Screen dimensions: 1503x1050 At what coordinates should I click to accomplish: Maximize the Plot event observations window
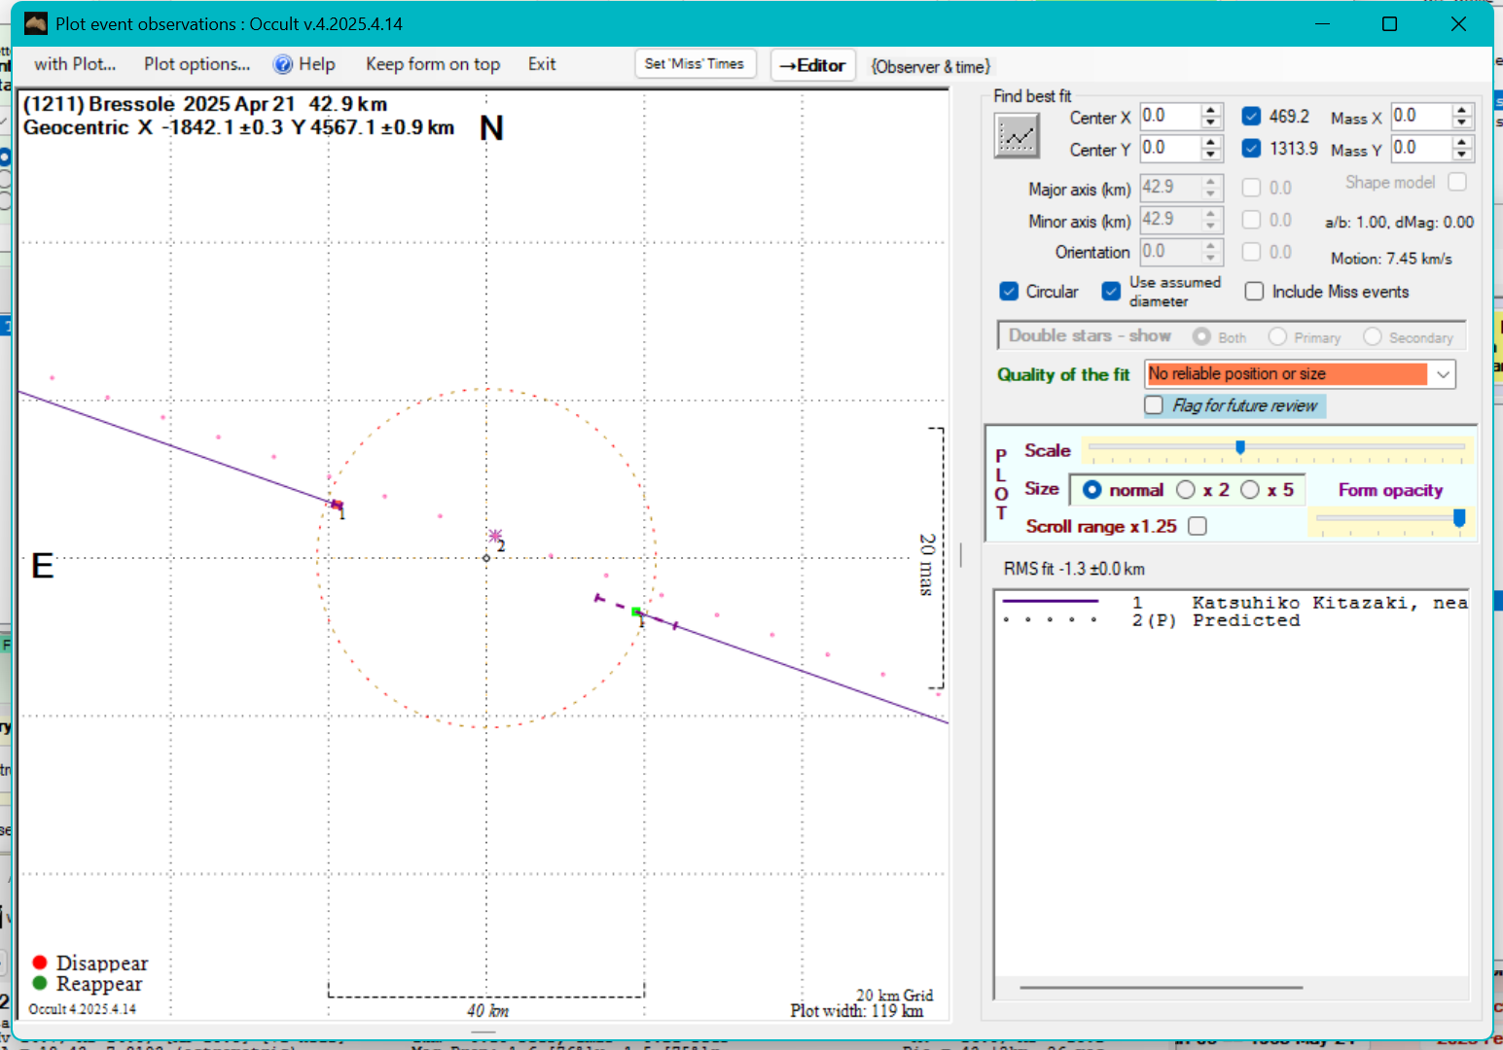1389,24
